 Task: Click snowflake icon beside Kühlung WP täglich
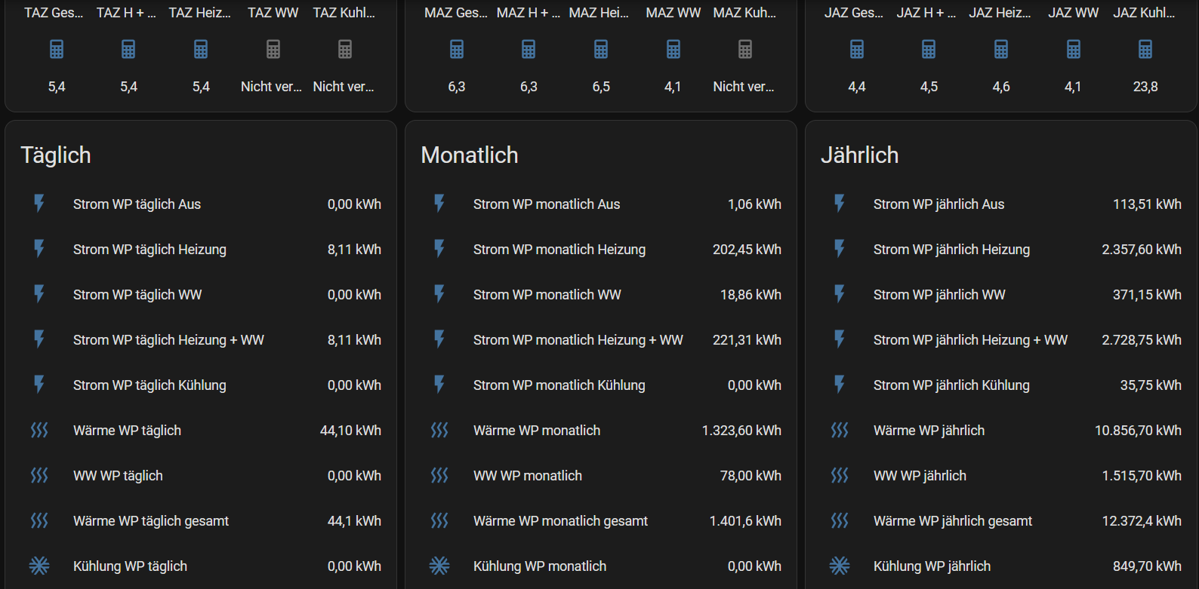click(x=39, y=566)
